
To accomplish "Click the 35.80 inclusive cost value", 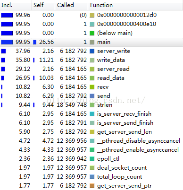I will (23, 60).
